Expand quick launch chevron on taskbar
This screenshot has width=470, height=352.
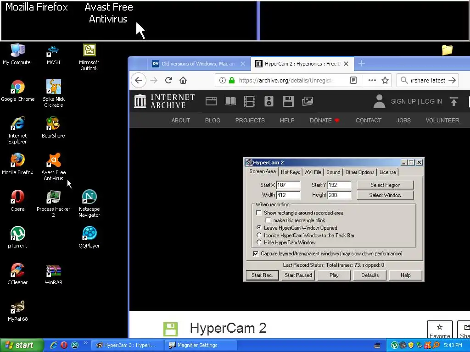click(x=85, y=343)
